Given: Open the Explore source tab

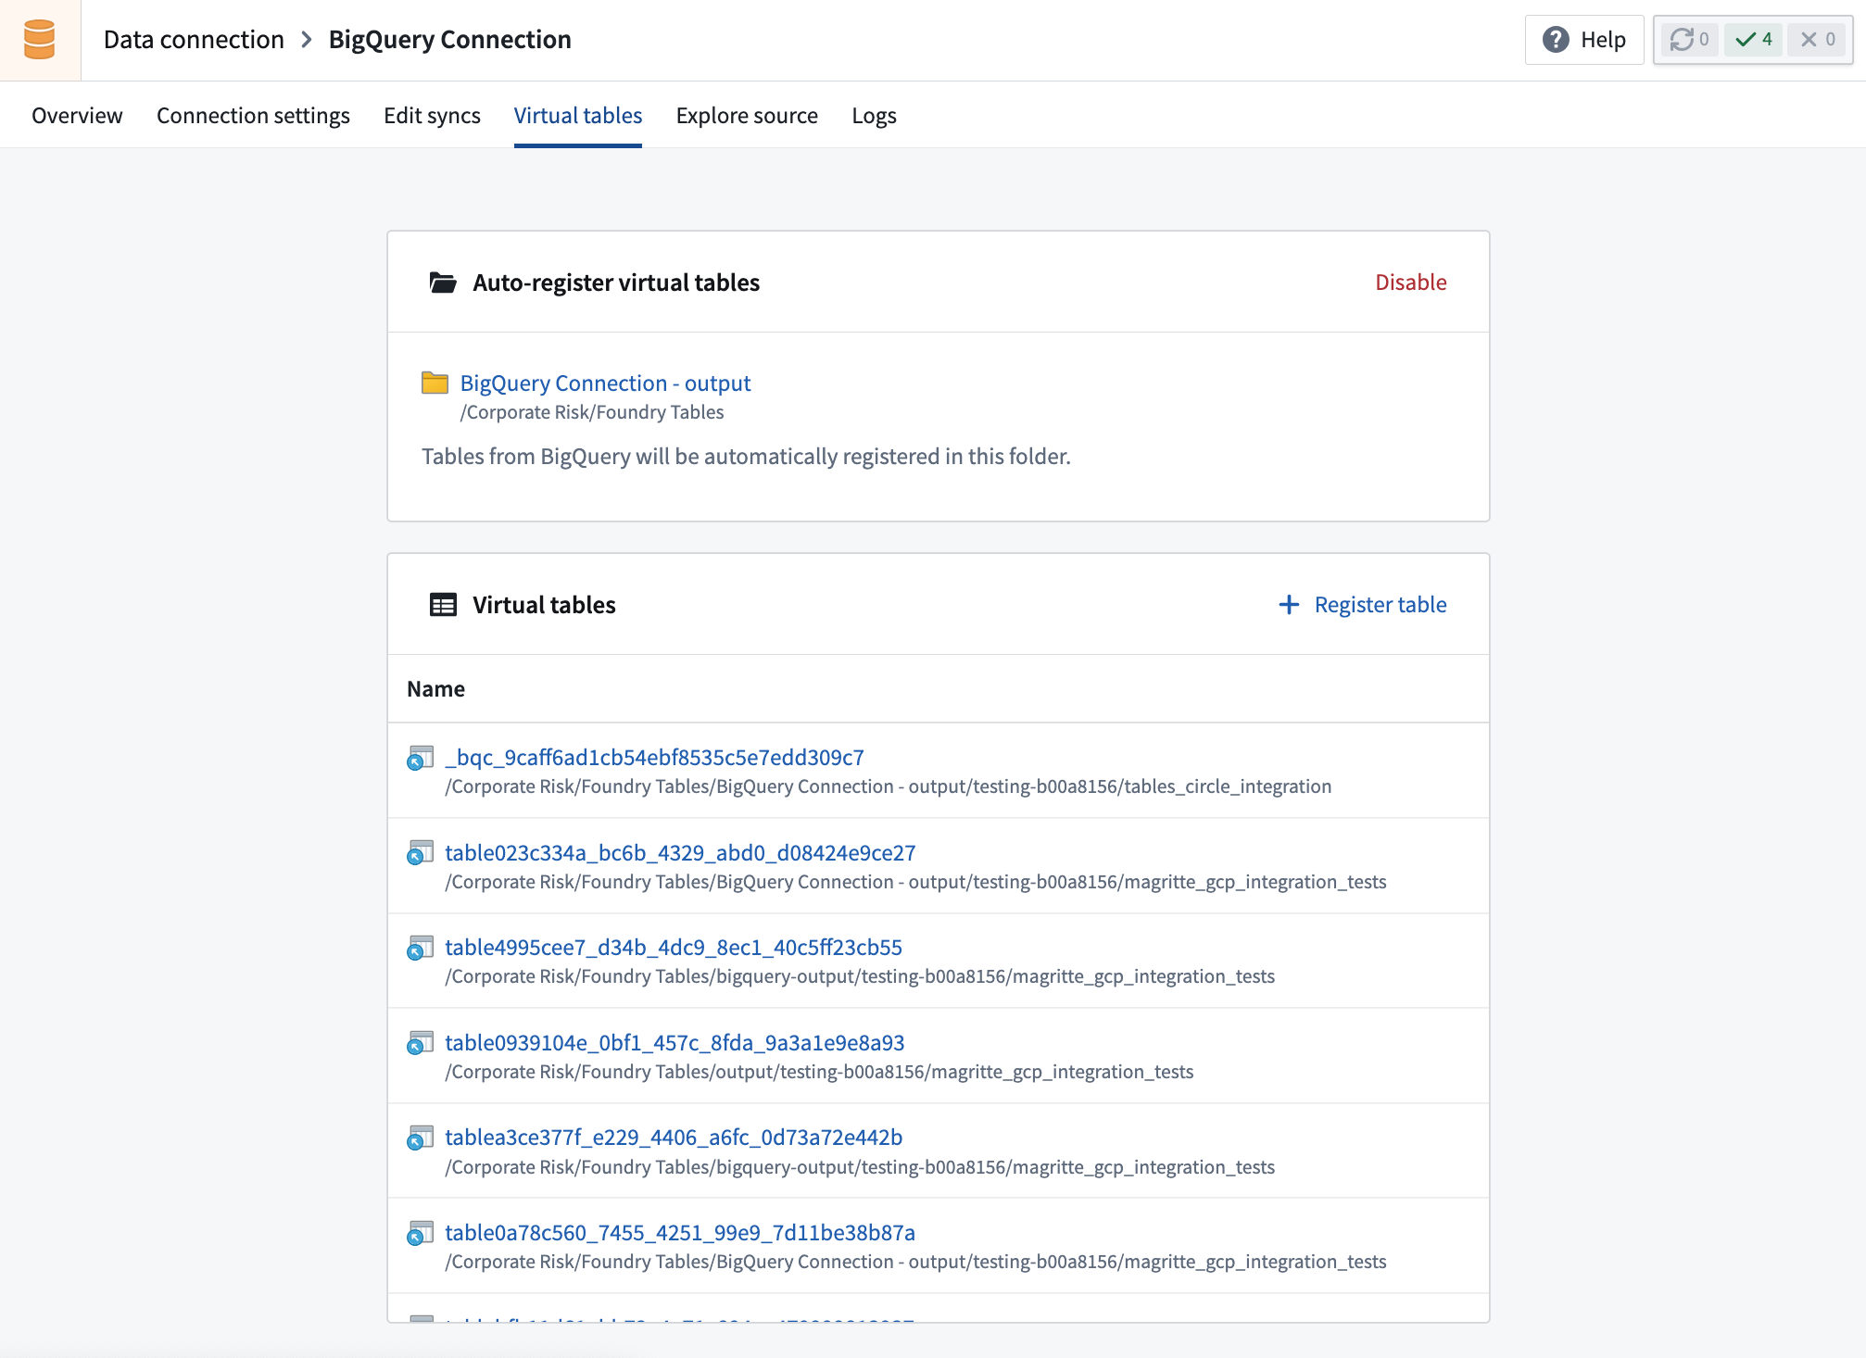Looking at the screenshot, I should (x=747, y=116).
